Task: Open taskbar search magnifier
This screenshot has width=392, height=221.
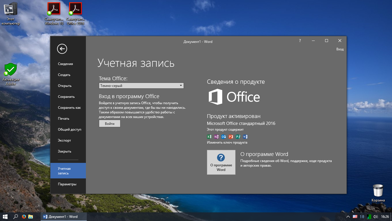Action: (x=16, y=216)
